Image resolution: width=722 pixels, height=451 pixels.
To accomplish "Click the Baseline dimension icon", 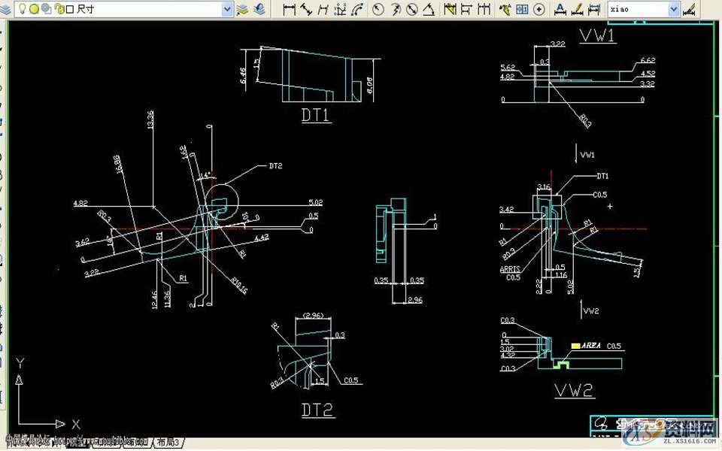I will [467, 9].
